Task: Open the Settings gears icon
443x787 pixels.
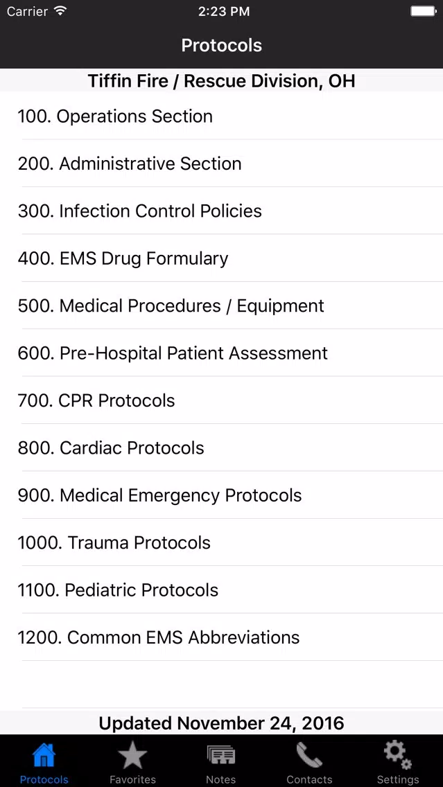Action: point(398,755)
